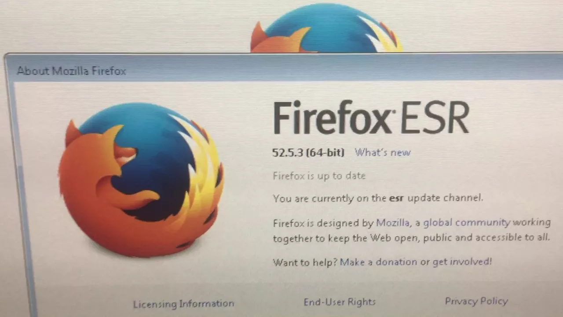Click the 'together to keep the Web open' line
This screenshot has height=317, width=563.
click(x=411, y=238)
